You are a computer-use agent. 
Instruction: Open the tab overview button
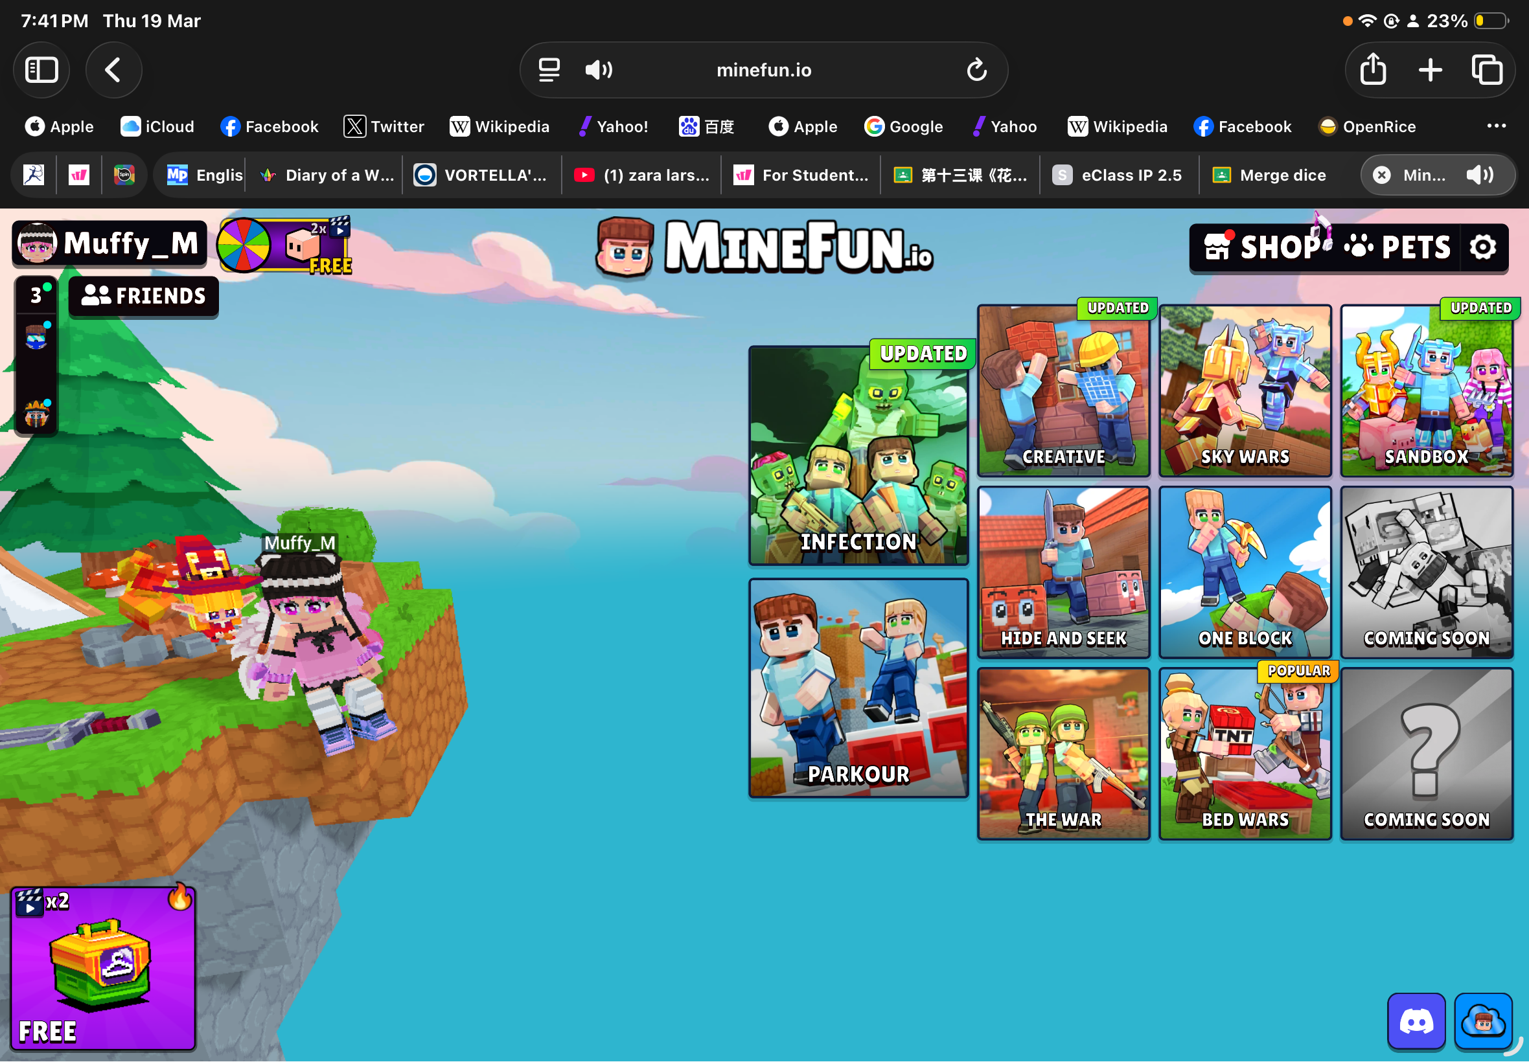point(1486,70)
